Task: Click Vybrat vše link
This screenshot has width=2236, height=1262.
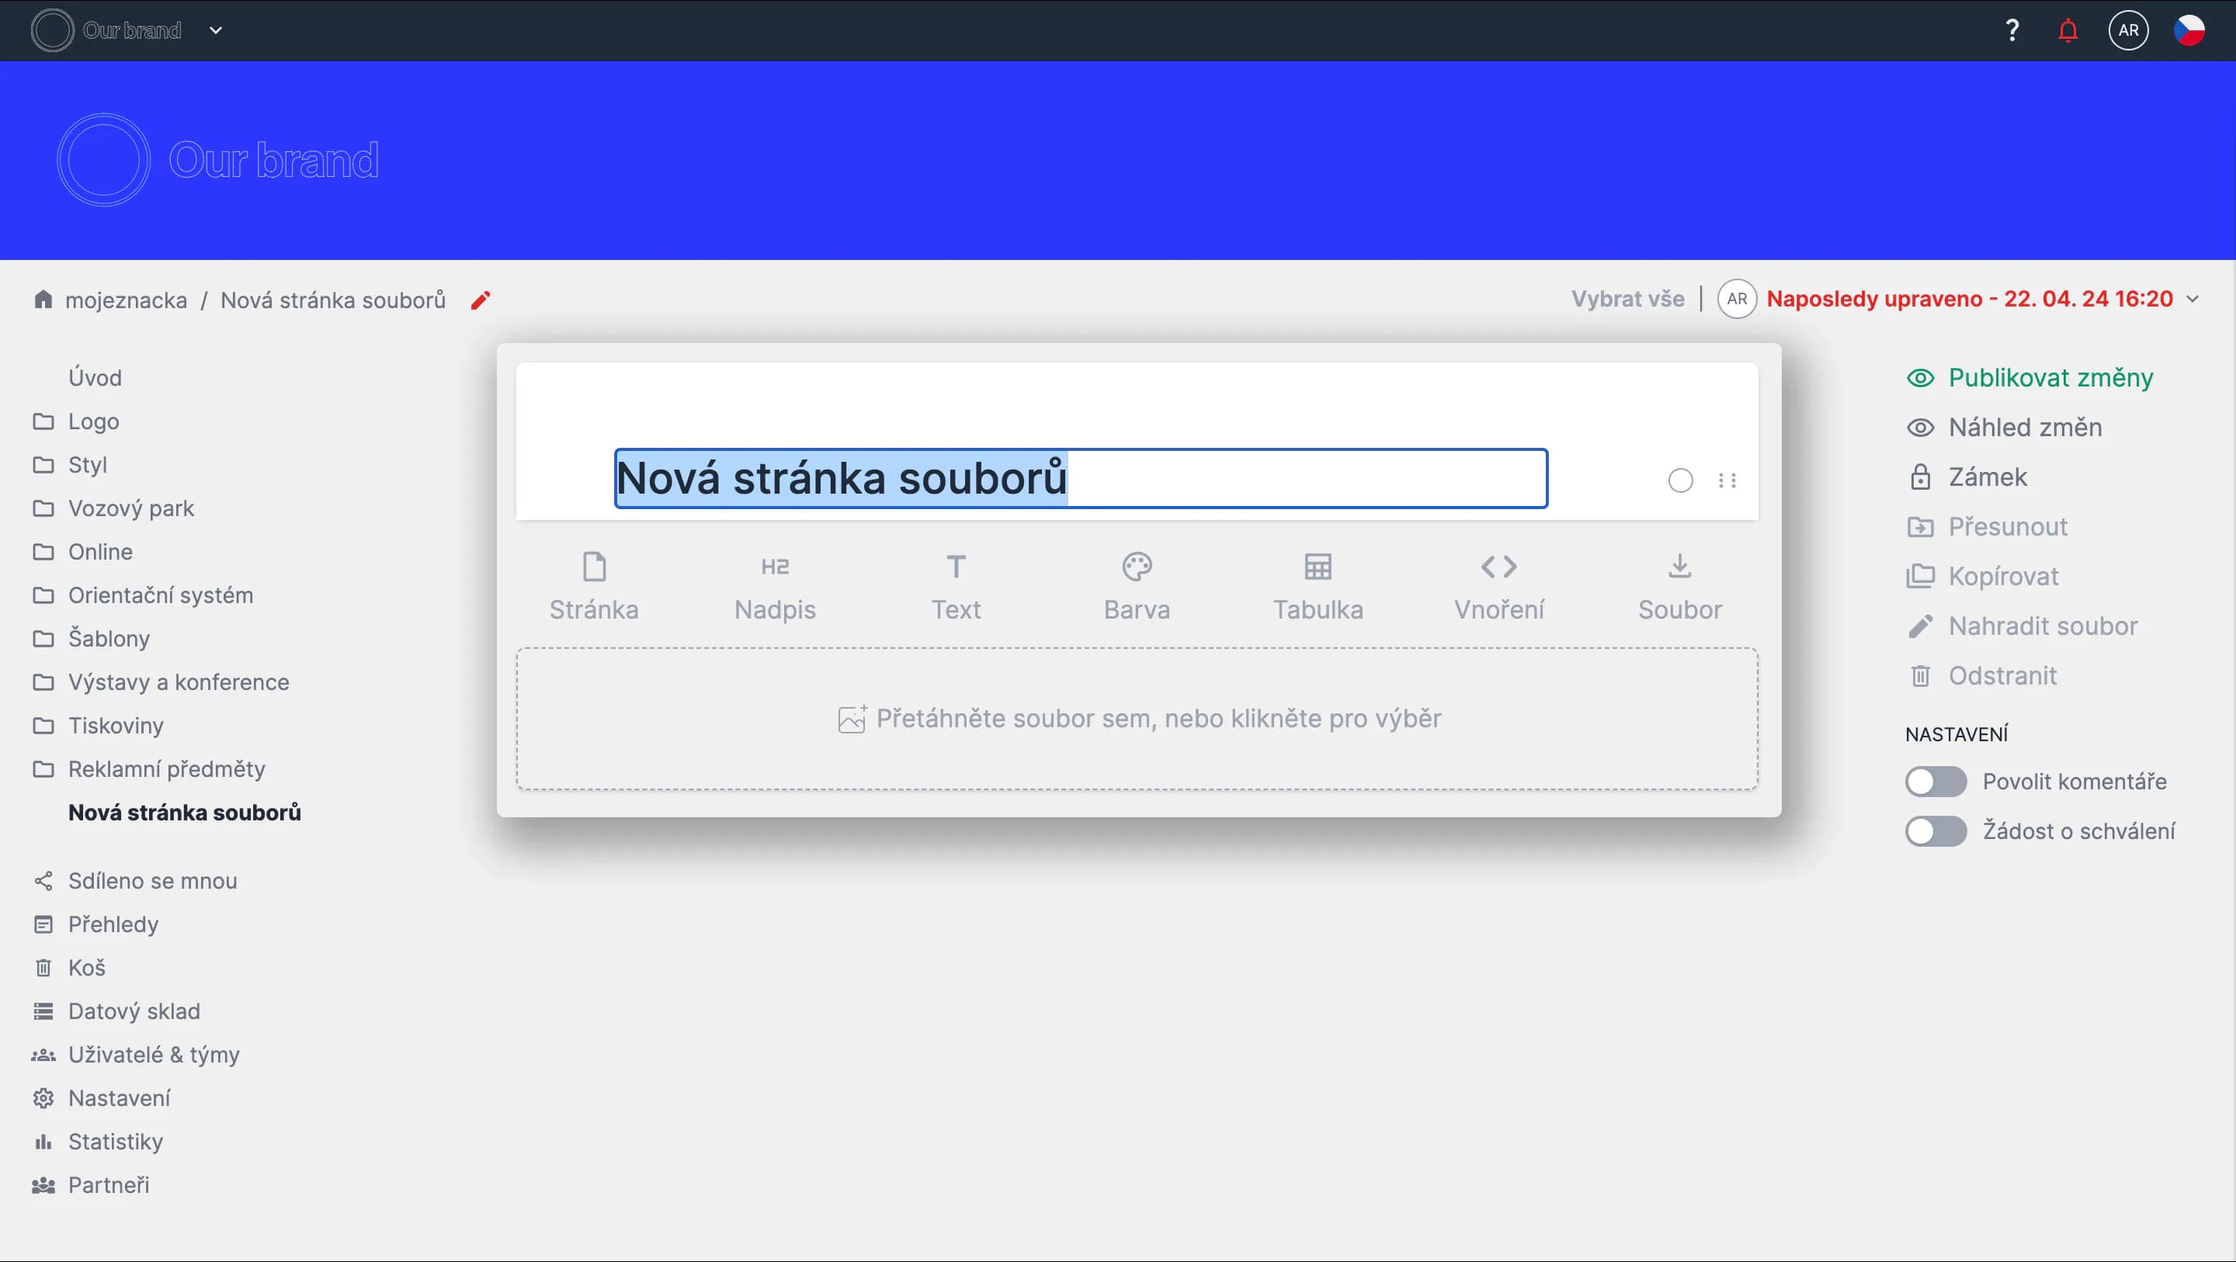Action: tap(1627, 299)
